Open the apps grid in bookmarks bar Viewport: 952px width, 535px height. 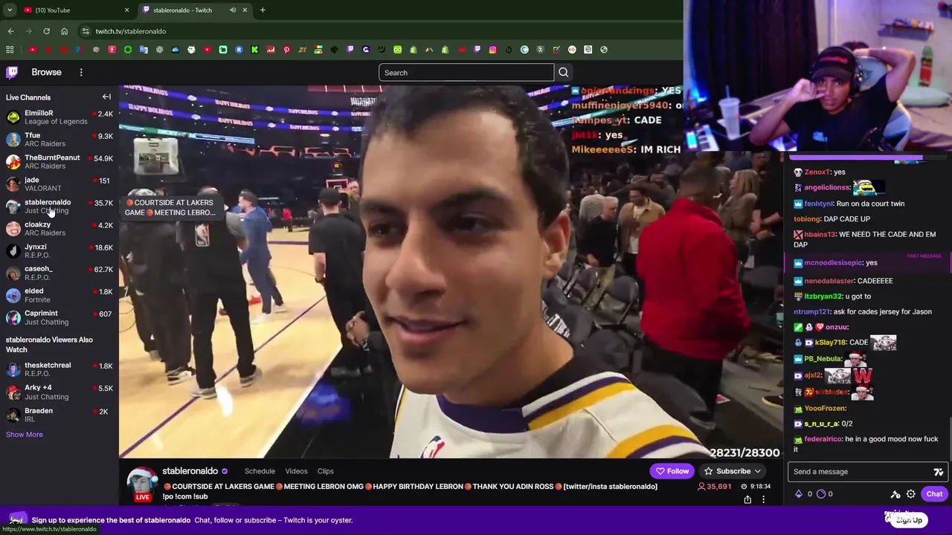click(10, 50)
